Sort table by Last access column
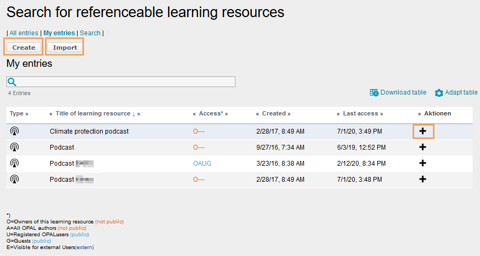Image resolution: width=480 pixels, height=256 pixels. tap(360, 113)
